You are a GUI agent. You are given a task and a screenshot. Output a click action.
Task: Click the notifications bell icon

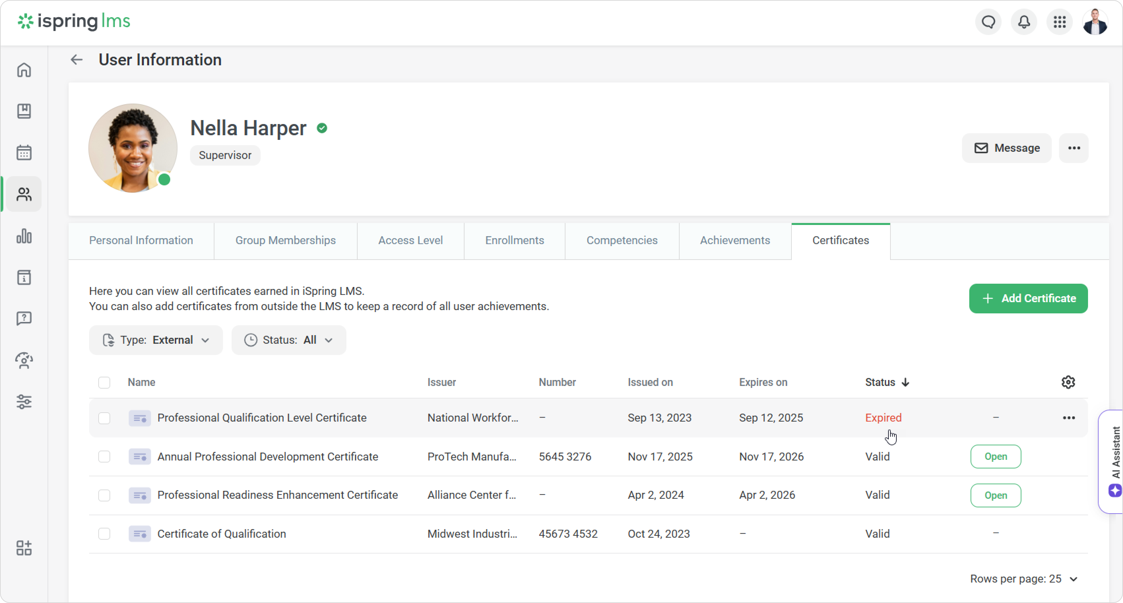pyautogui.click(x=1024, y=22)
